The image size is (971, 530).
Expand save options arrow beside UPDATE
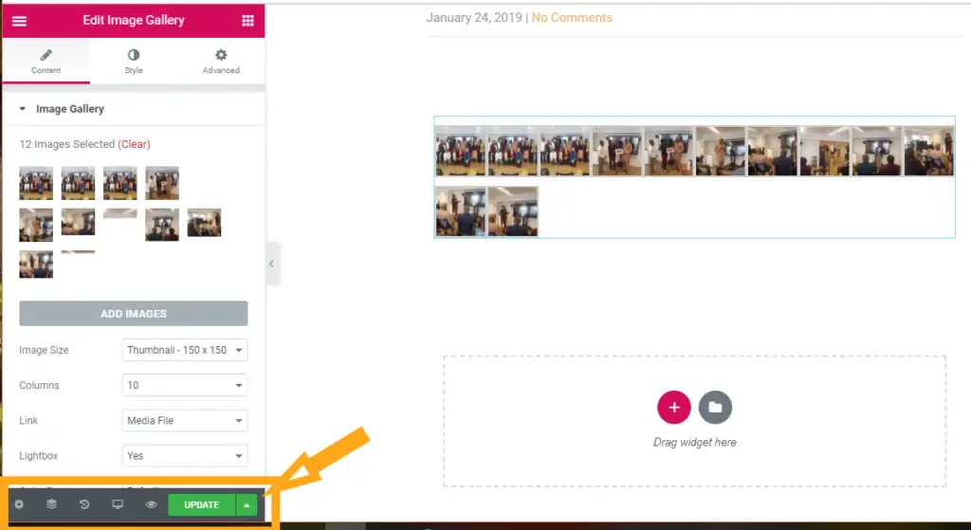(247, 505)
